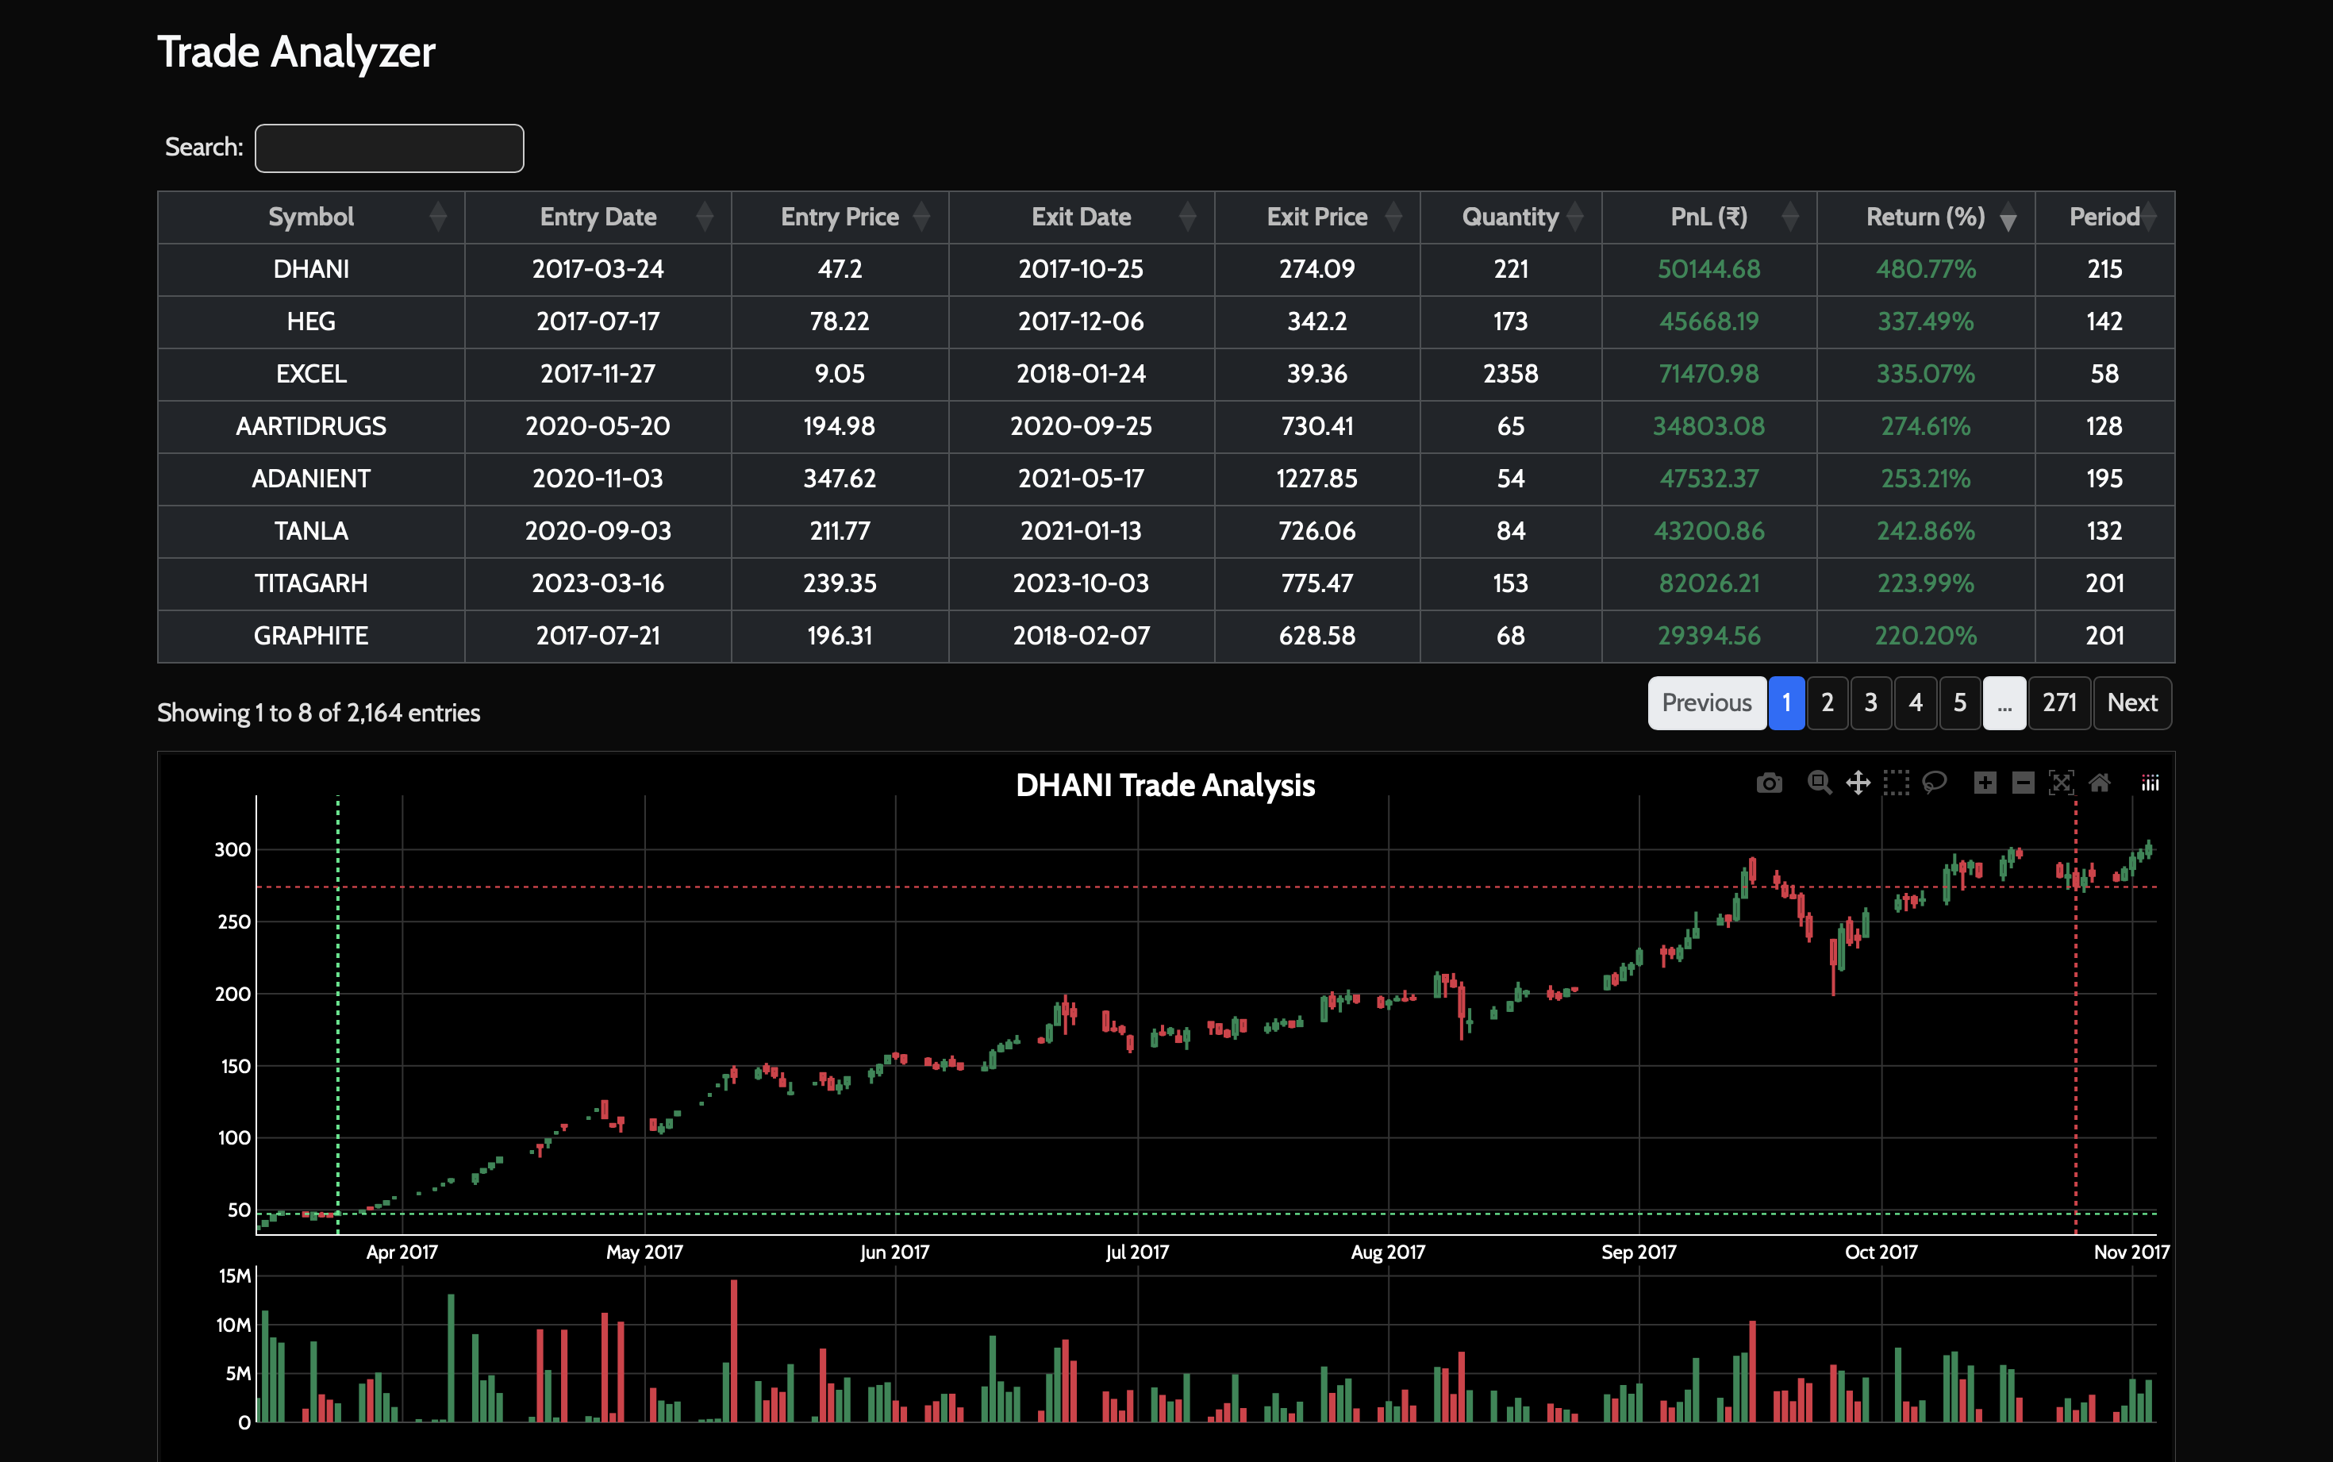
Task: Open the Plotly logo link icon
Action: tap(2150, 783)
